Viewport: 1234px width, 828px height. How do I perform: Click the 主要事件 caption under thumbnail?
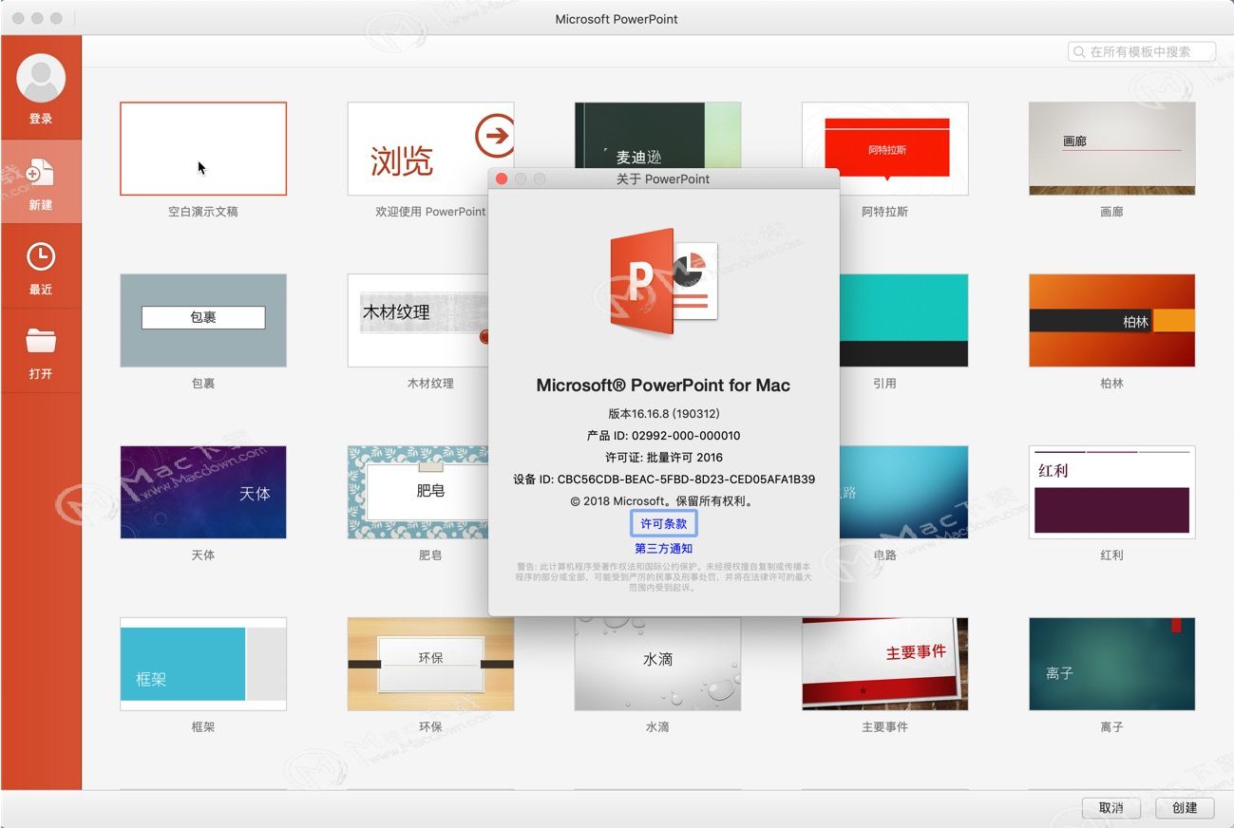point(884,727)
